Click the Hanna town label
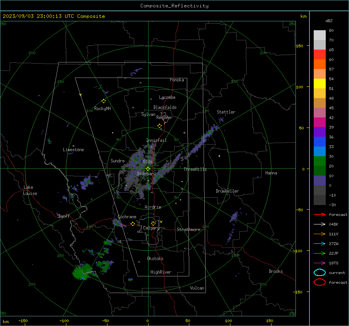Viewport: 349px width, 326px height. click(x=271, y=173)
